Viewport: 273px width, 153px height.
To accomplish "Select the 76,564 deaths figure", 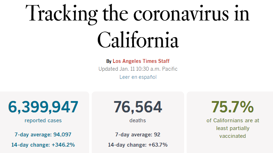I will [138, 107].
